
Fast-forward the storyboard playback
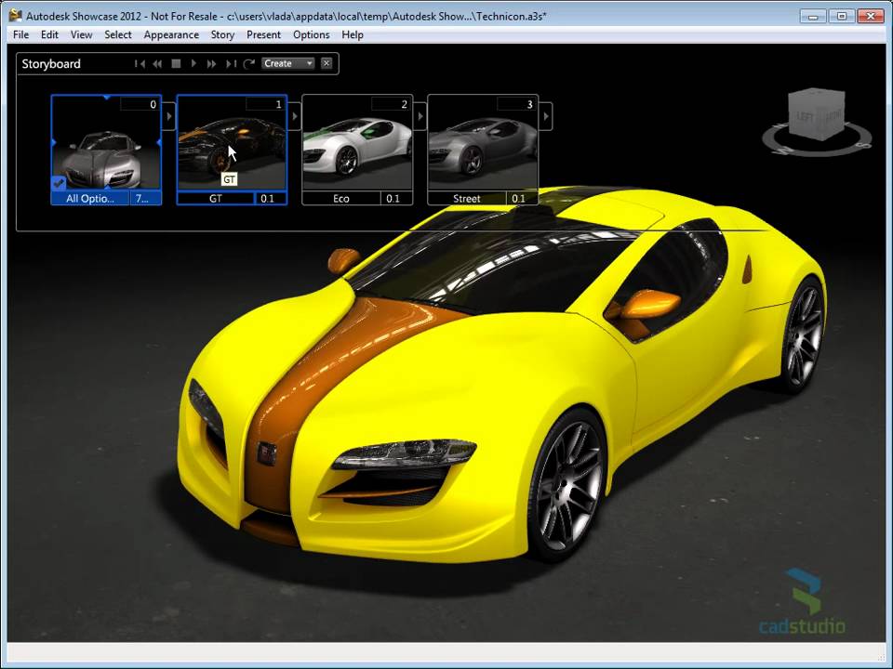pos(212,64)
